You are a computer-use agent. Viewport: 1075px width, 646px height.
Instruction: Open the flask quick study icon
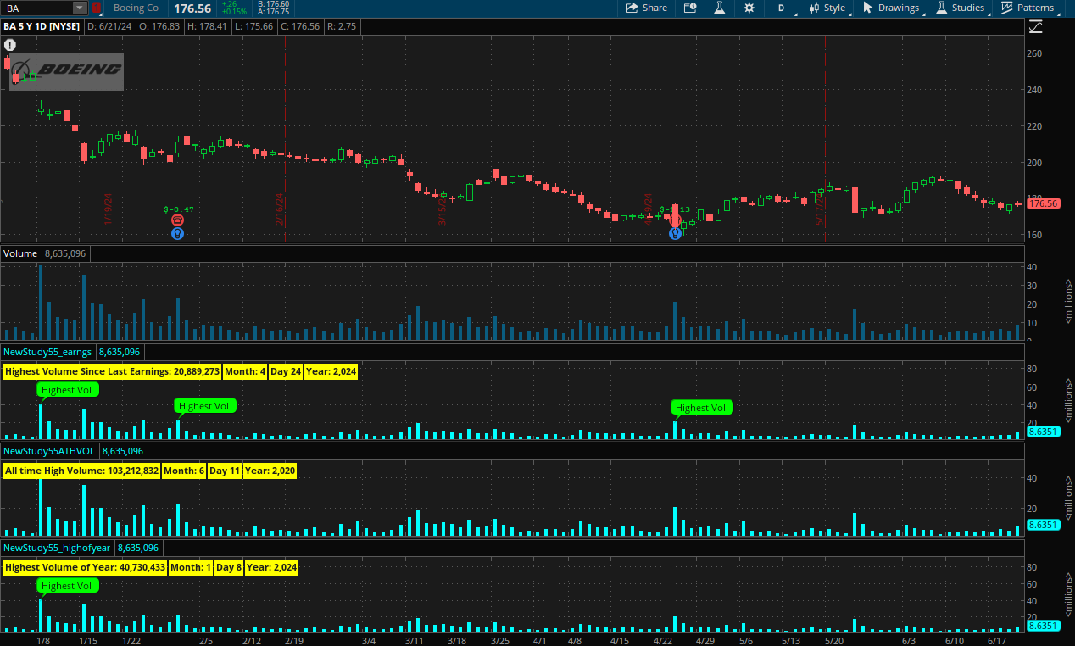coord(719,8)
